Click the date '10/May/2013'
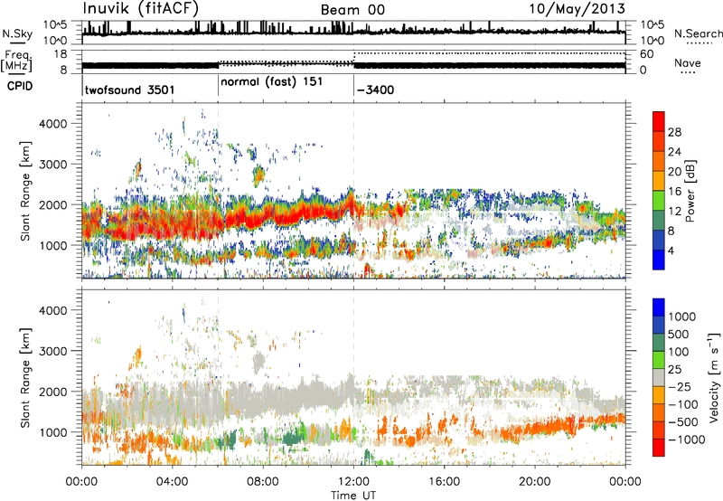Image resolution: width=723 pixels, height=501 pixels. 577,9
